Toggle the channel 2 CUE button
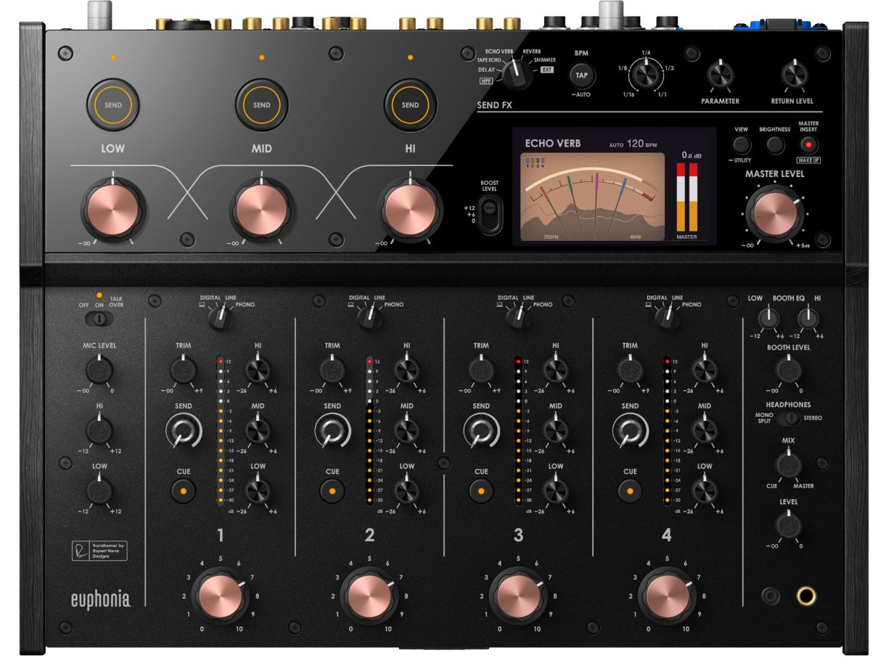Screen dimensions: 886x658 [332, 491]
